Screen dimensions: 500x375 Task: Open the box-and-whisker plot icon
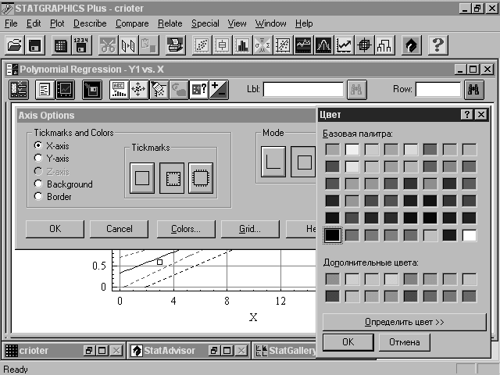pos(222,45)
